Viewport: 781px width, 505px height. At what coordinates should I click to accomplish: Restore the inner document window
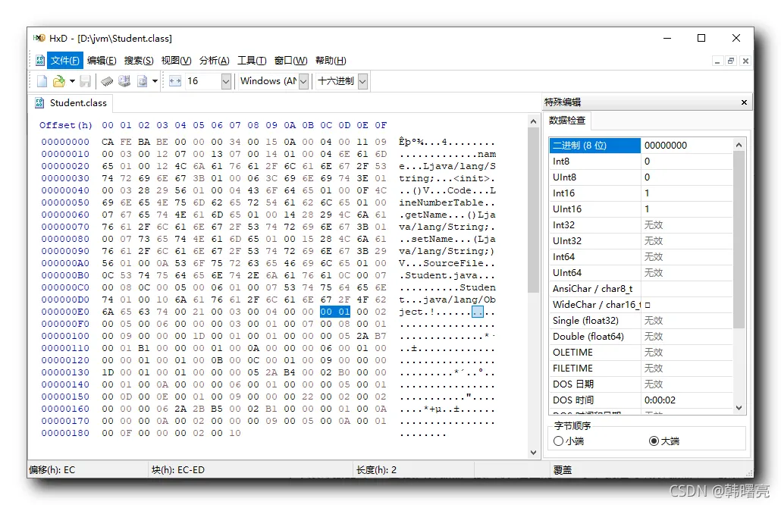pyautogui.click(x=731, y=61)
